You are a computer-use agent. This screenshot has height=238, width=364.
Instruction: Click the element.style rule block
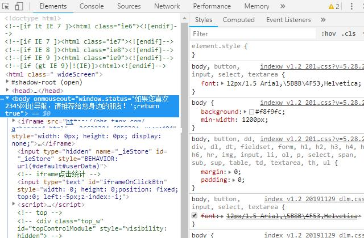[277, 50]
